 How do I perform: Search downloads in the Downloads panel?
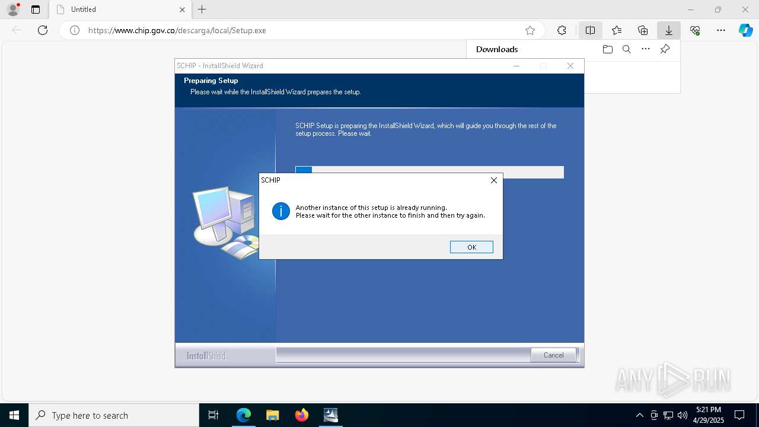[x=626, y=49]
